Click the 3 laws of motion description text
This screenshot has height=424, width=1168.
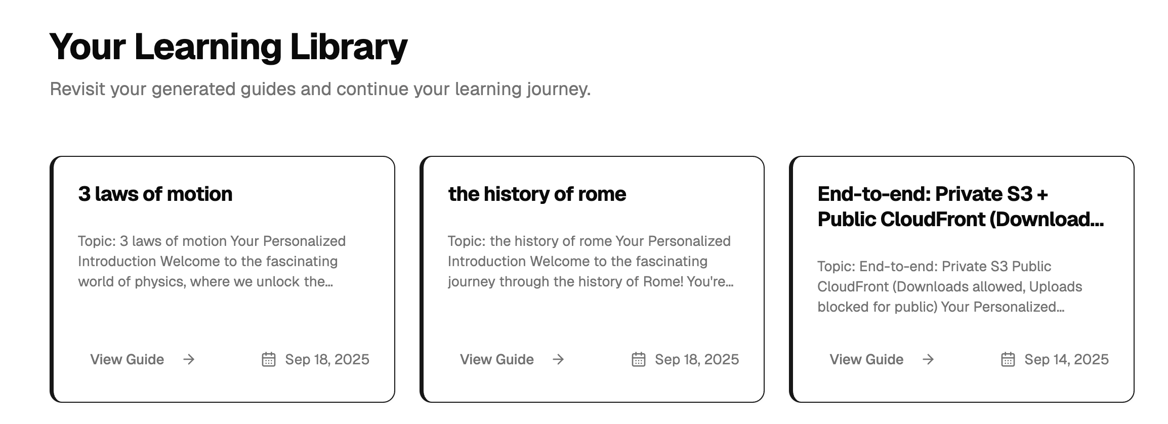[x=212, y=261]
